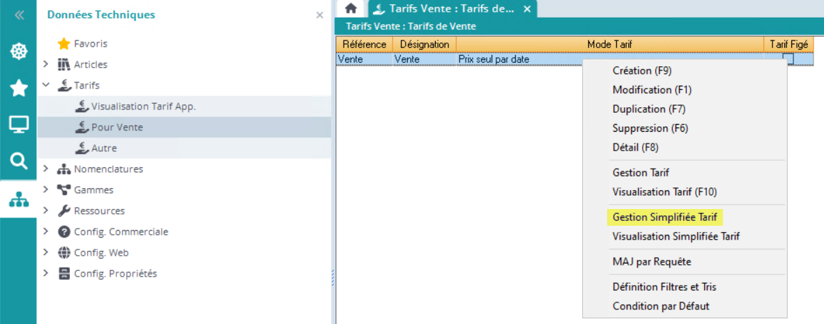Expand the Config. Web tree node
824x324 pixels.
click(46, 252)
